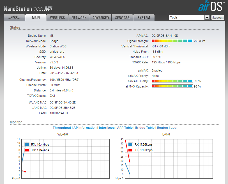View the Bridge Table link

(145, 128)
